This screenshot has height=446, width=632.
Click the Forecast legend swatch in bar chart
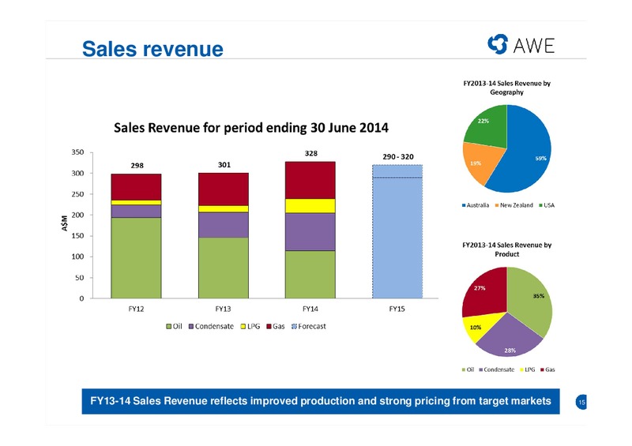294,326
